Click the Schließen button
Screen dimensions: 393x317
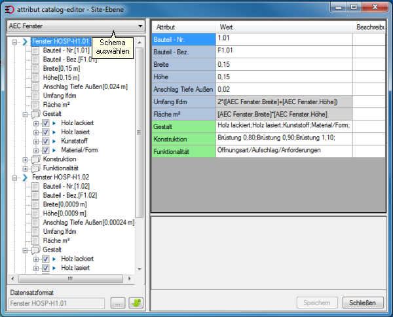[363, 303]
